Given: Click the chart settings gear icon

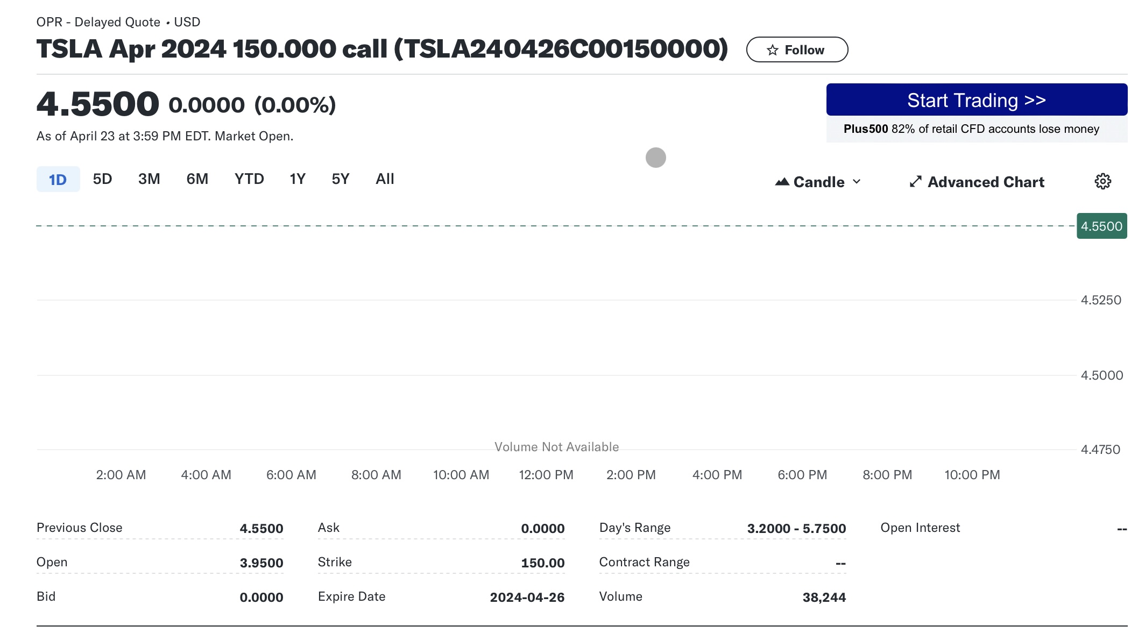Looking at the screenshot, I should [x=1102, y=181].
